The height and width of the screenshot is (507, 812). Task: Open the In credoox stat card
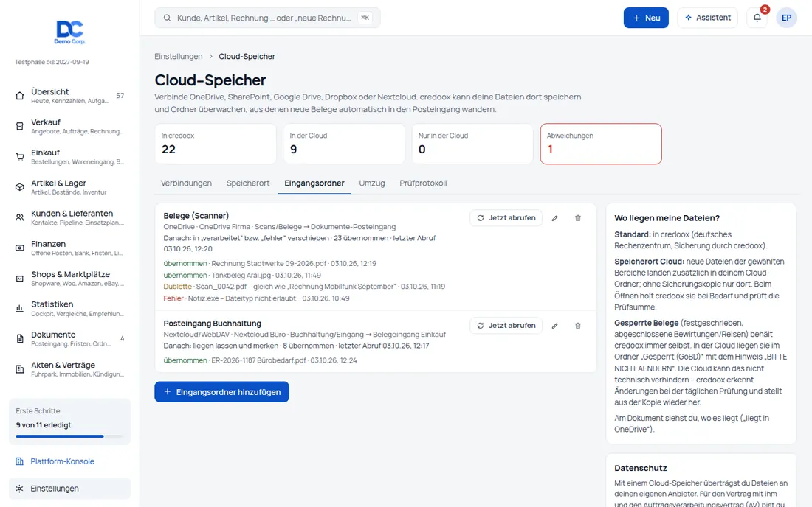[216, 144]
